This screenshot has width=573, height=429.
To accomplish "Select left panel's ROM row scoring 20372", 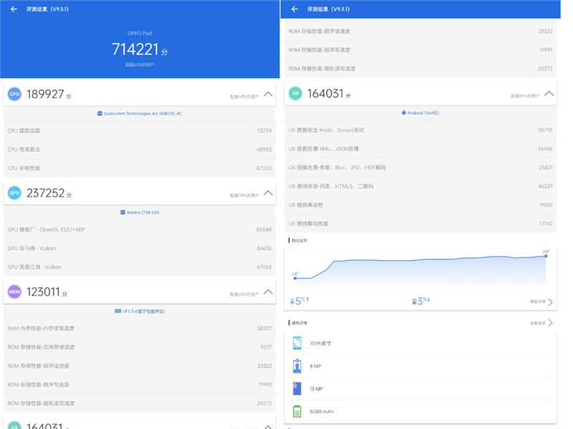I will click(140, 403).
